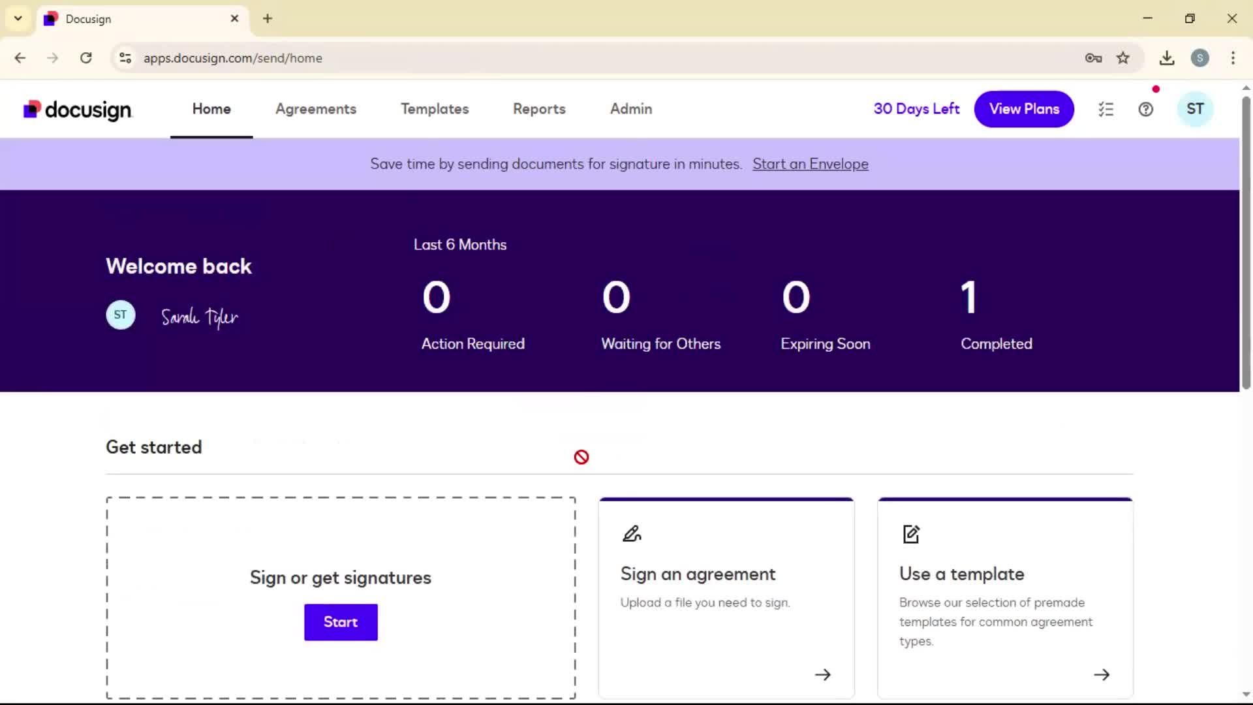1253x705 pixels.
Task: Expand the tab search dropdown
Action: point(18,19)
